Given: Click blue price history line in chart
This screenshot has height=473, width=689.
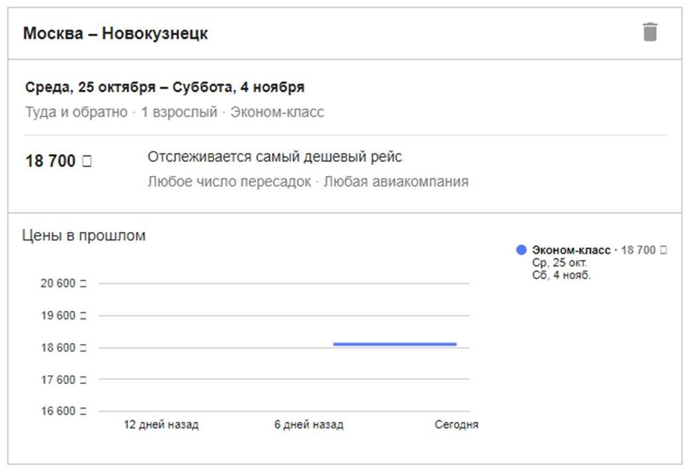Looking at the screenshot, I should 394,344.
